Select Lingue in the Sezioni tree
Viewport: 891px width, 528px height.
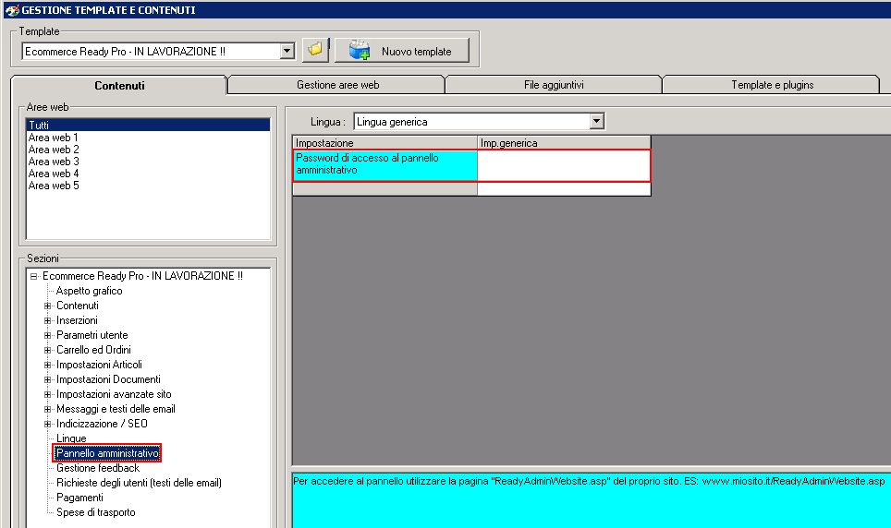point(71,438)
